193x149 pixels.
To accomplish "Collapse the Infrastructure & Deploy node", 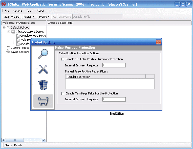I will 9,32.
